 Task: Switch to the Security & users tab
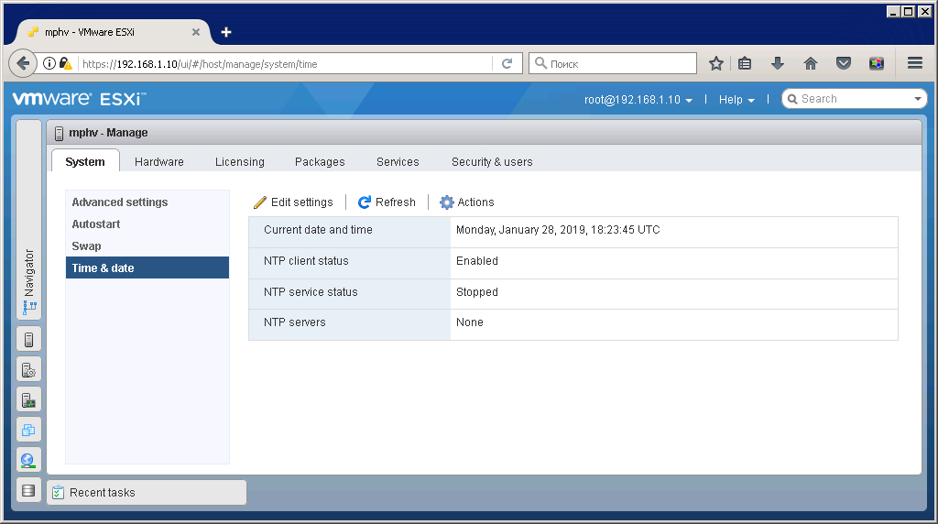point(492,162)
